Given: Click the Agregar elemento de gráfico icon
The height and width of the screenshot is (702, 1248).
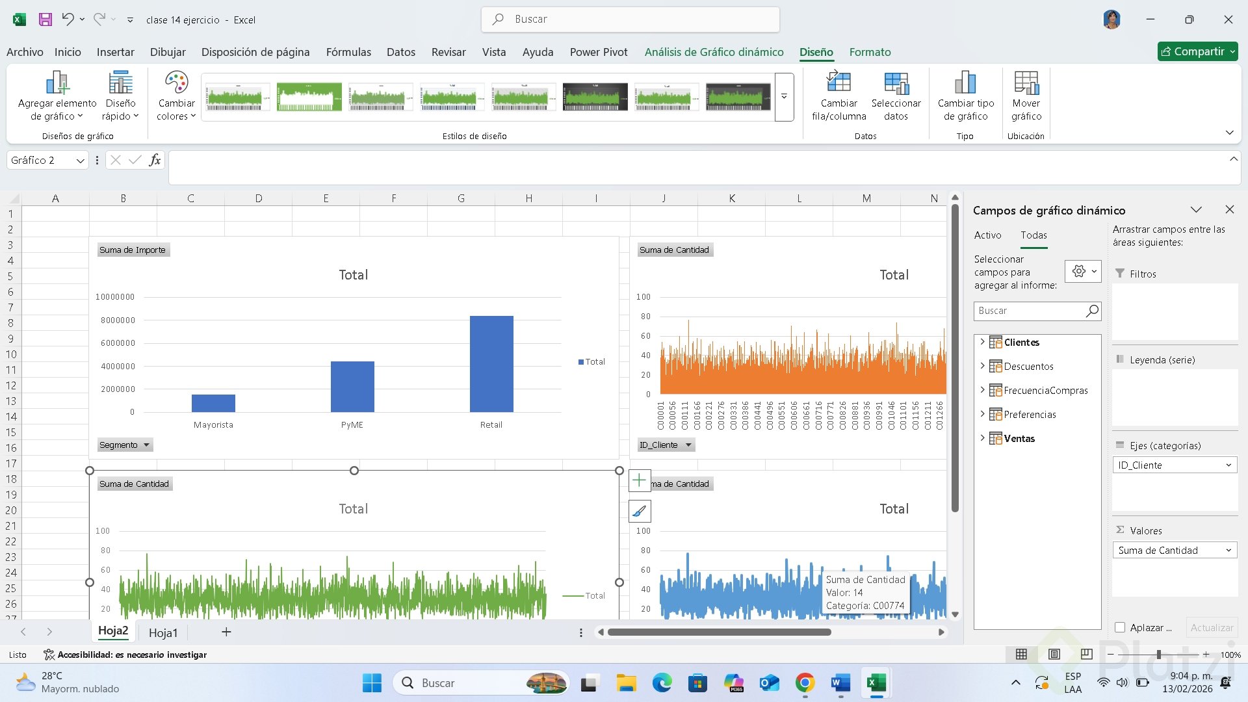Looking at the screenshot, I should coord(57,83).
